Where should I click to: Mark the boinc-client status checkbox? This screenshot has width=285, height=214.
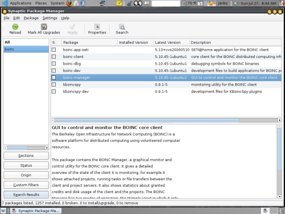point(53,57)
